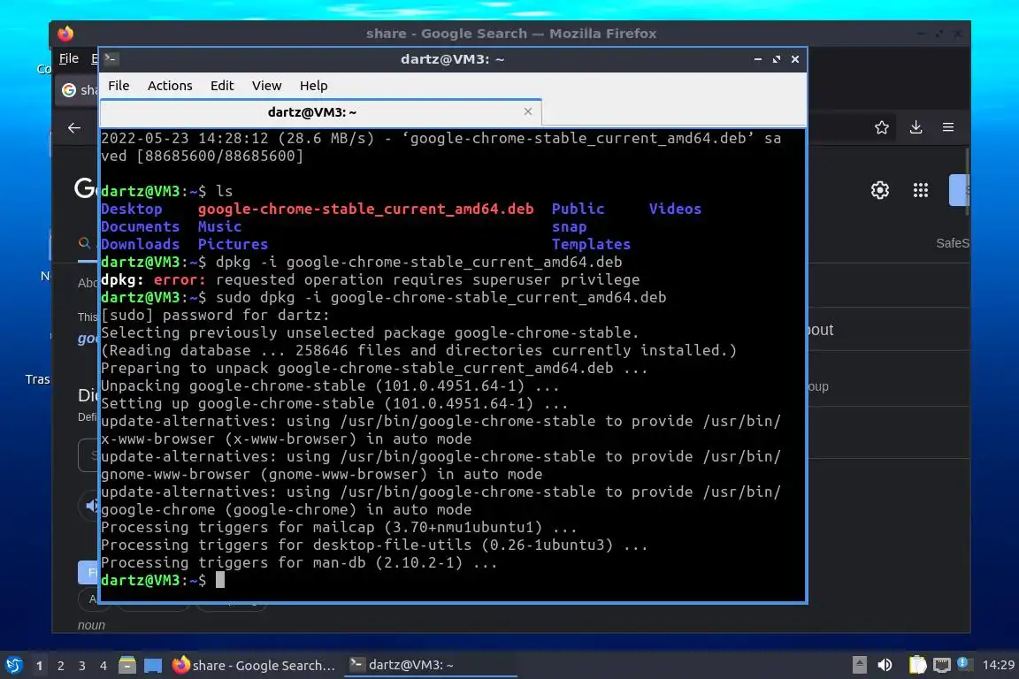Open the Help menu in terminal

[x=313, y=86]
